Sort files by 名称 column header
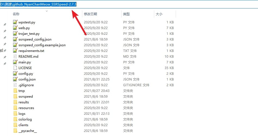The height and width of the screenshot is (136, 258). [x=16, y=14]
